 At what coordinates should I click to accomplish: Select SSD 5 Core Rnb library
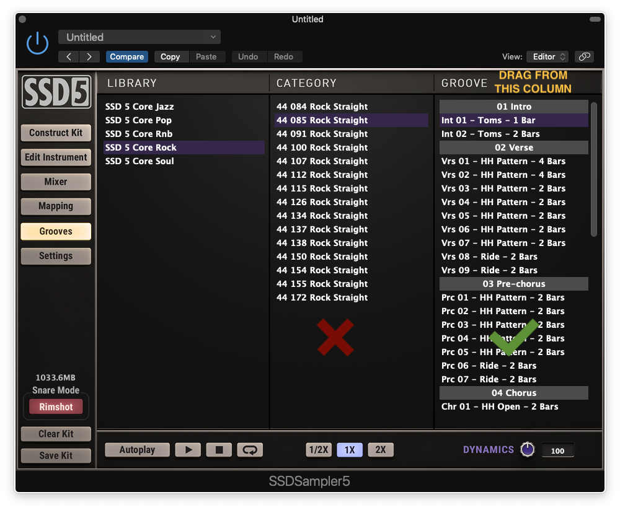click(184, 134)
